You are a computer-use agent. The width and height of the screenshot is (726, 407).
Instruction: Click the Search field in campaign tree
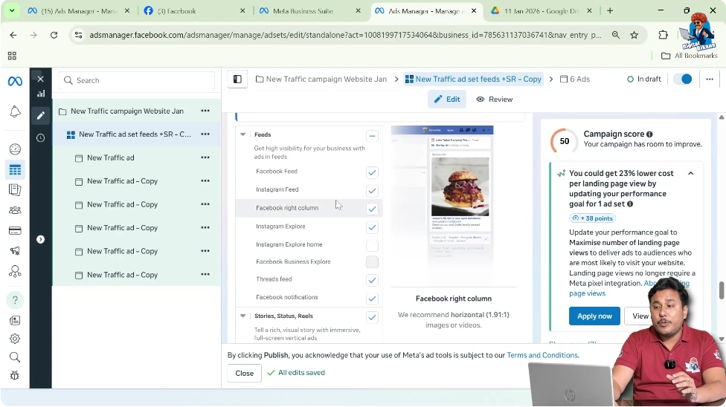click(137, 80)
